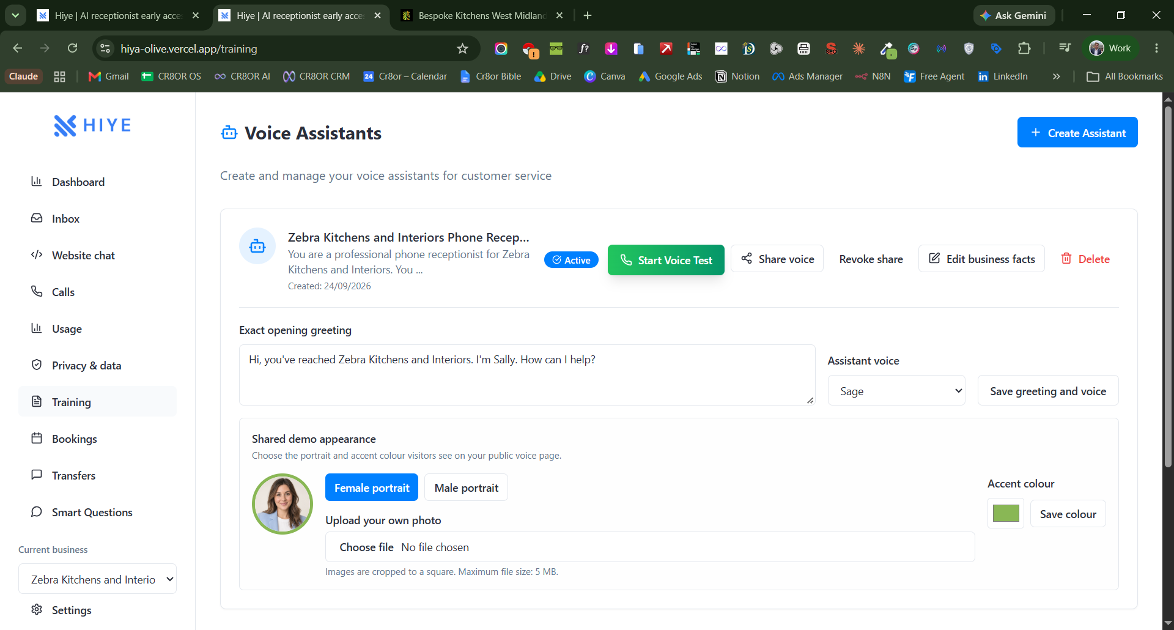1174x630 pixels.
Task: Click the Claude bookmark
Action: (23, 76)
